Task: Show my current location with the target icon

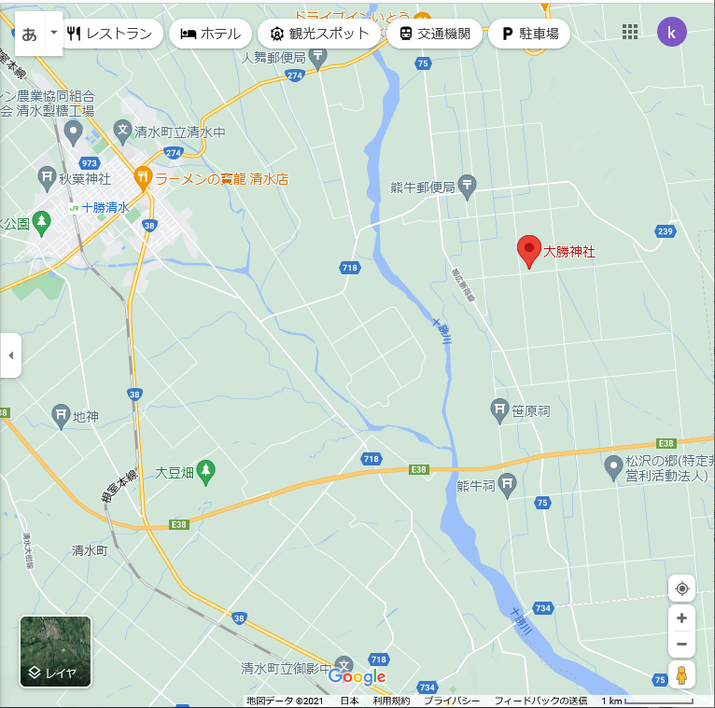Action: 681,589
